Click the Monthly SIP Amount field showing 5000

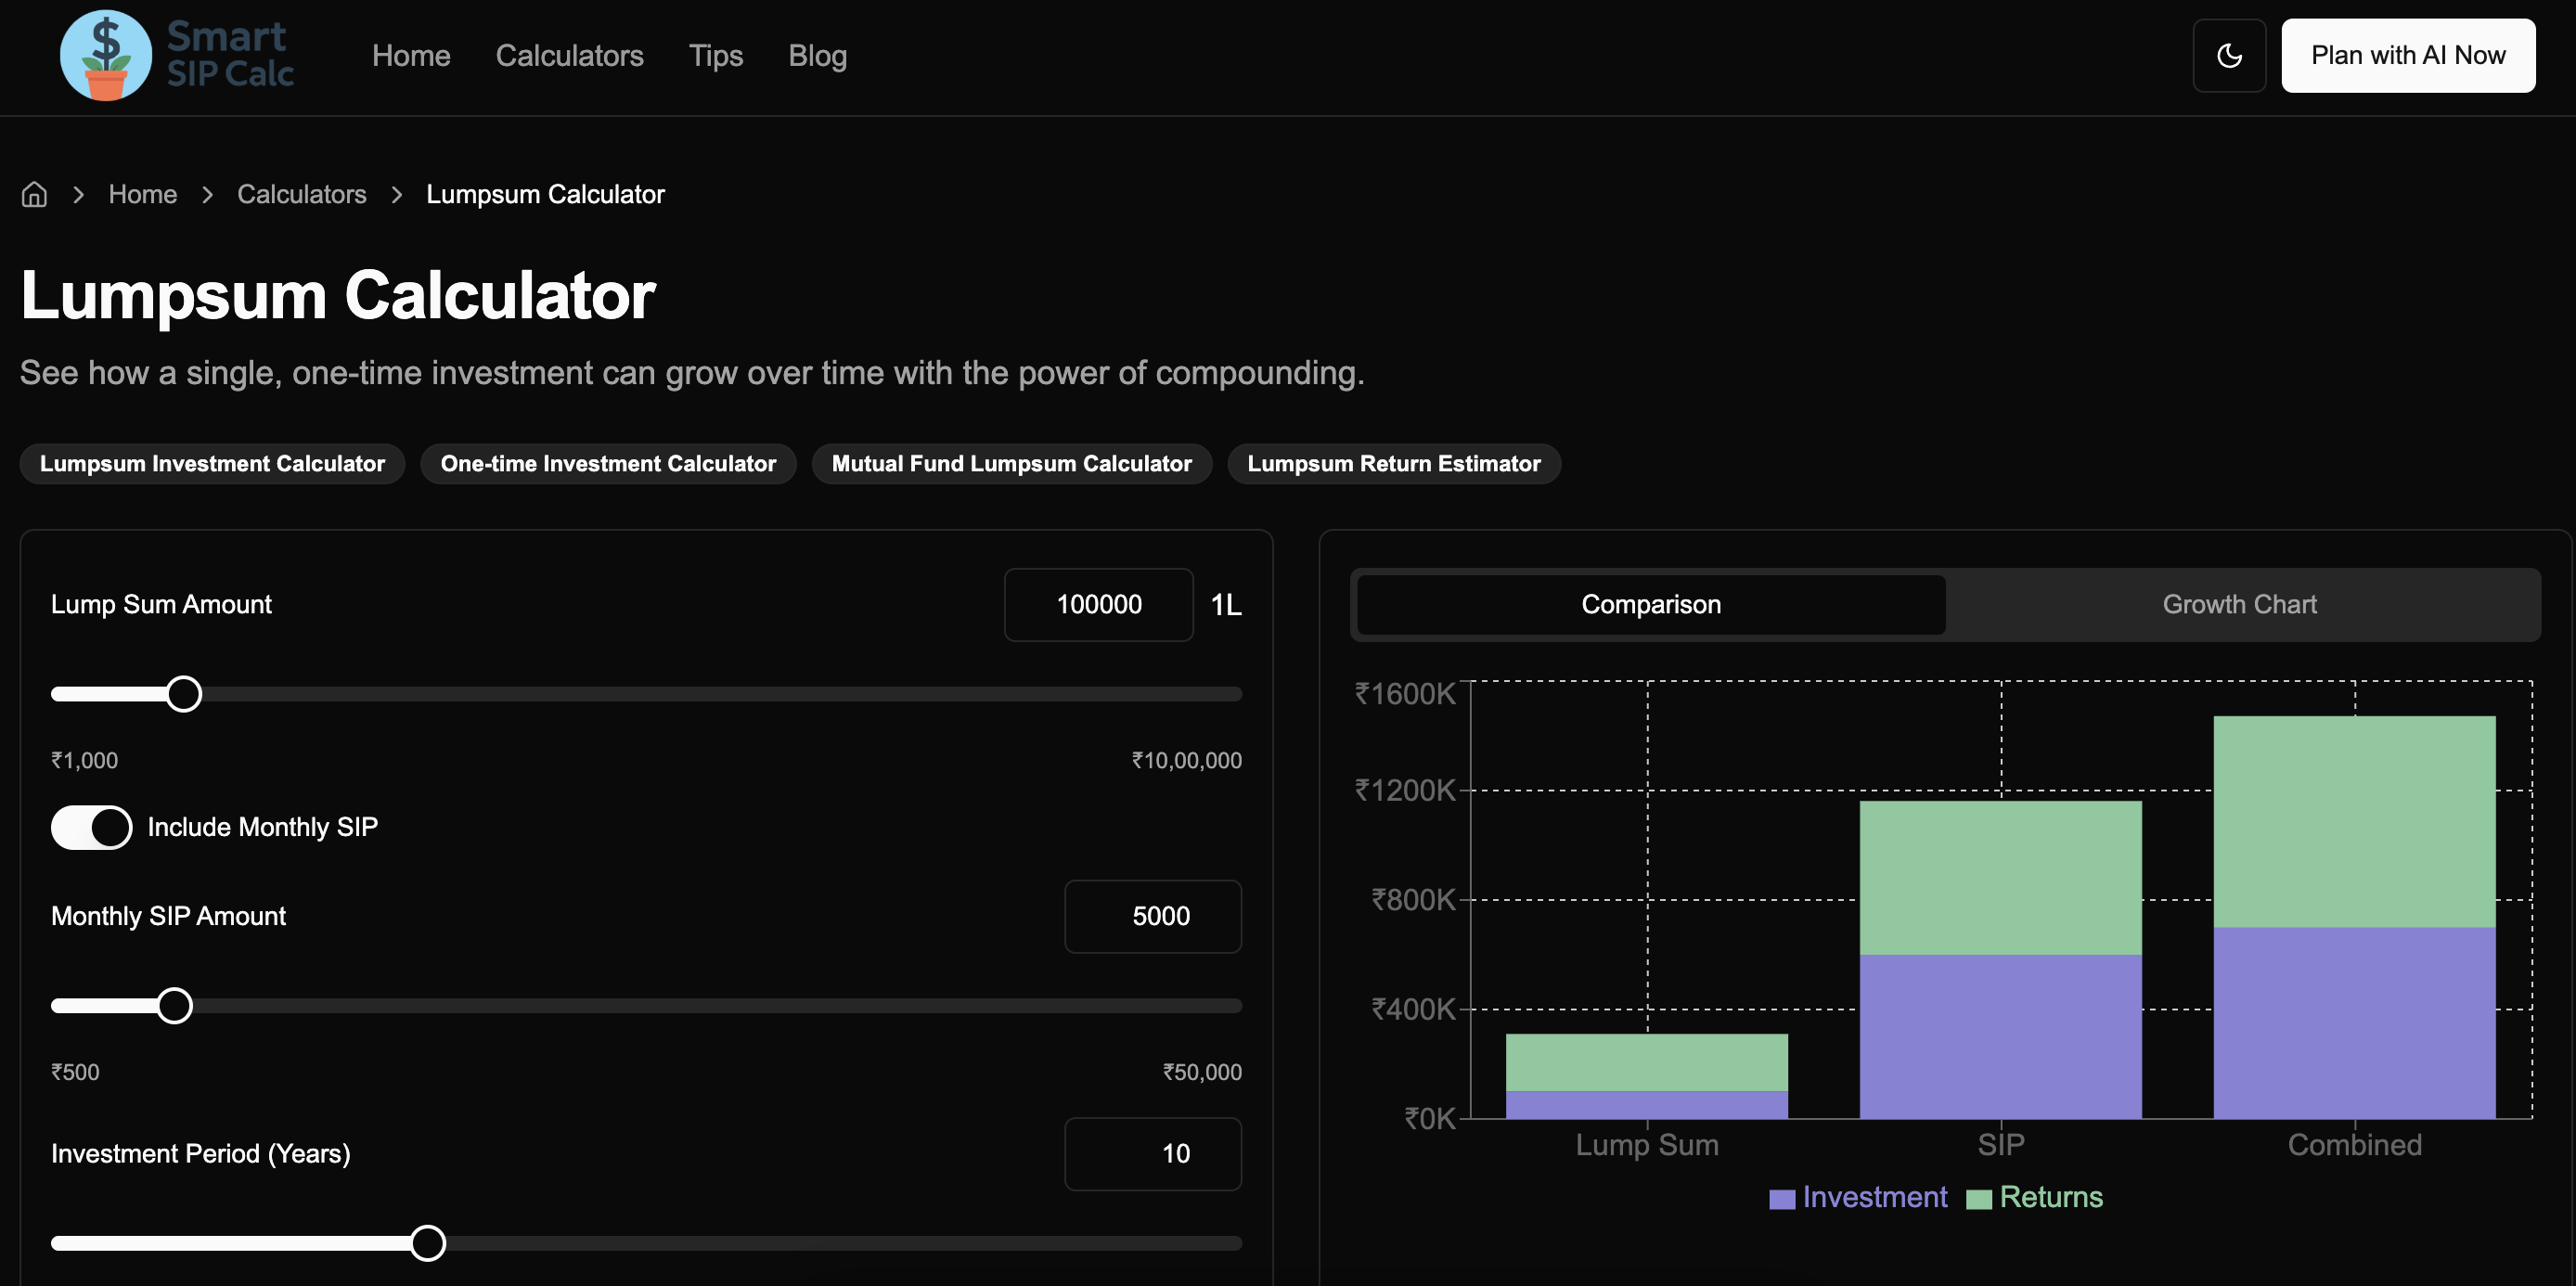(x=1152, y=915)
